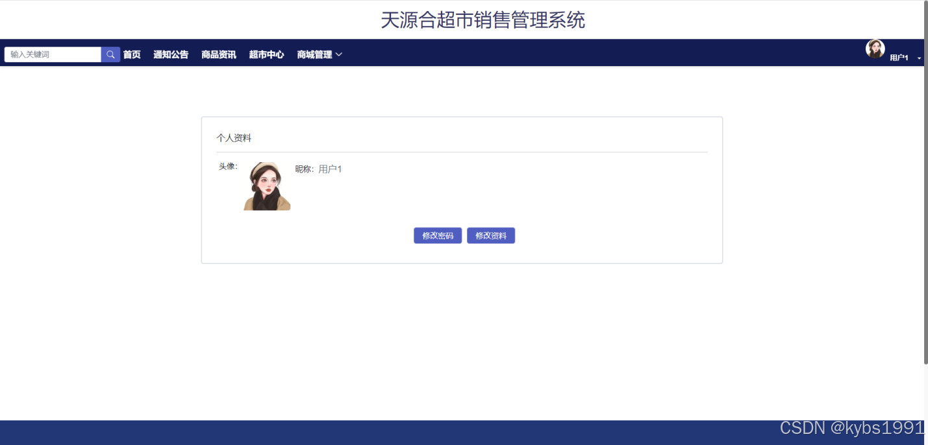This screenshot has width=928, height=445.
Task: Open the 商品资讯 navigation item
Action: [x=219, y=54]
